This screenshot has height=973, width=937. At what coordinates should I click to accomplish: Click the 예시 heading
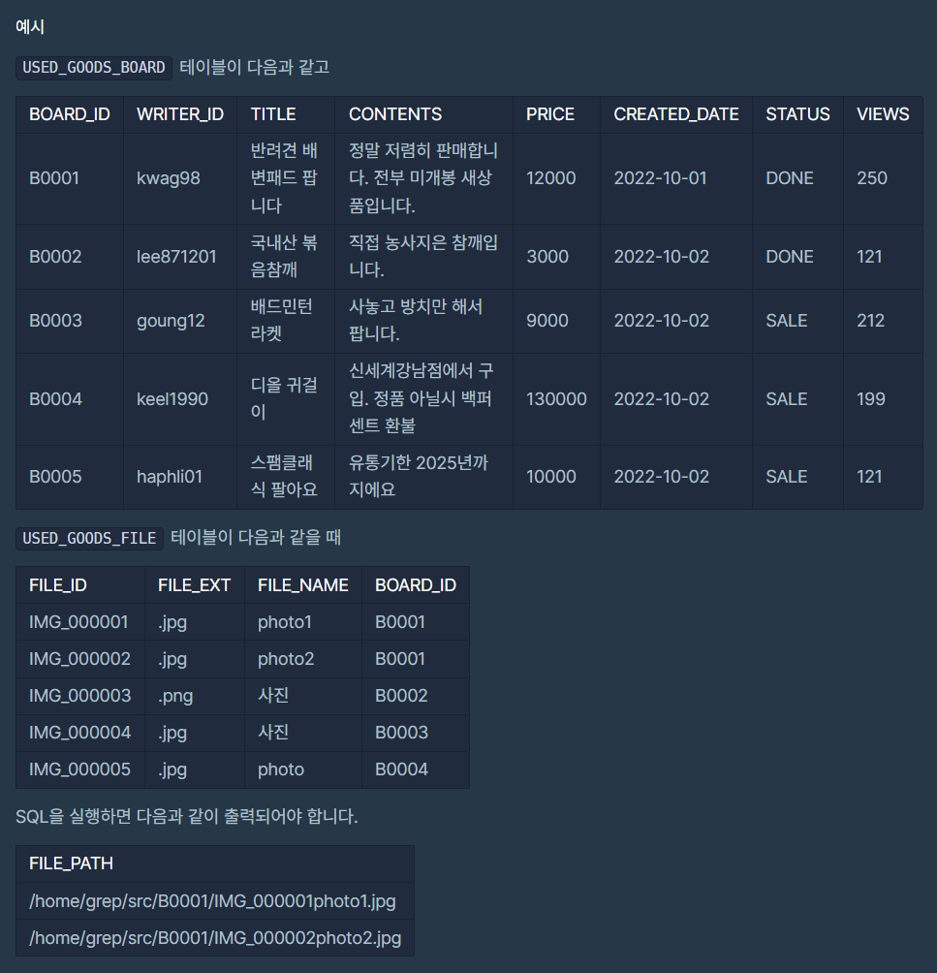tap(30, 27)
